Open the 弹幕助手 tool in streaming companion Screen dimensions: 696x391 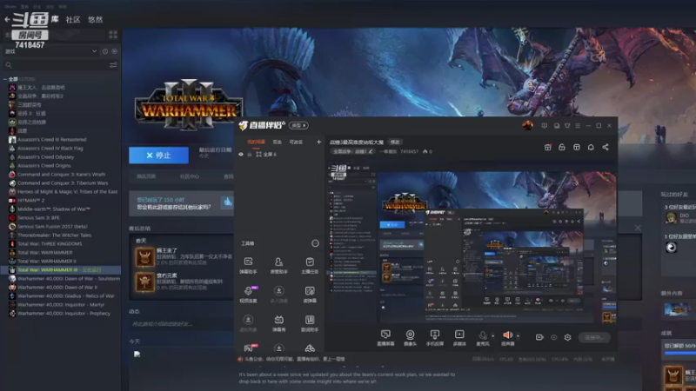(x=248, y=265)
